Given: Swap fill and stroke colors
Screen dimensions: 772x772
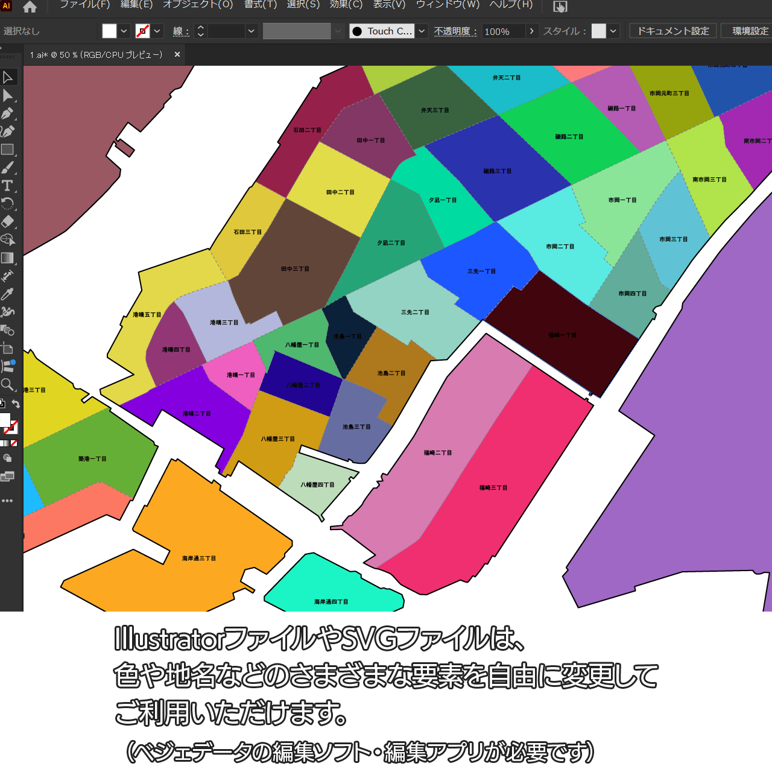Looking at the screenshot, I should click(x=16, y=404).
